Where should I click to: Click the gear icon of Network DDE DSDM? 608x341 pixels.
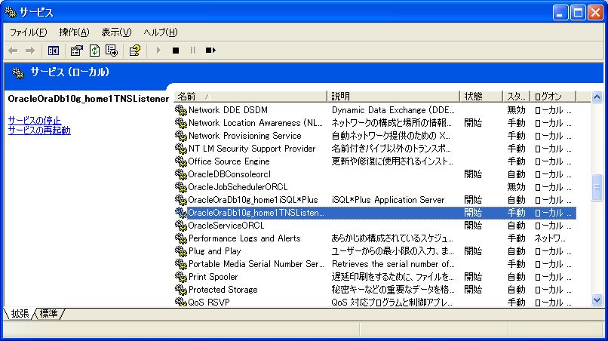click(x=181, y=110)
